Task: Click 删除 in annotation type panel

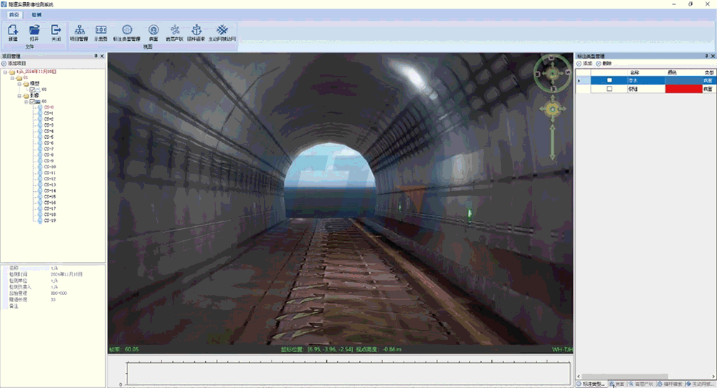Action: coord(604,64)
